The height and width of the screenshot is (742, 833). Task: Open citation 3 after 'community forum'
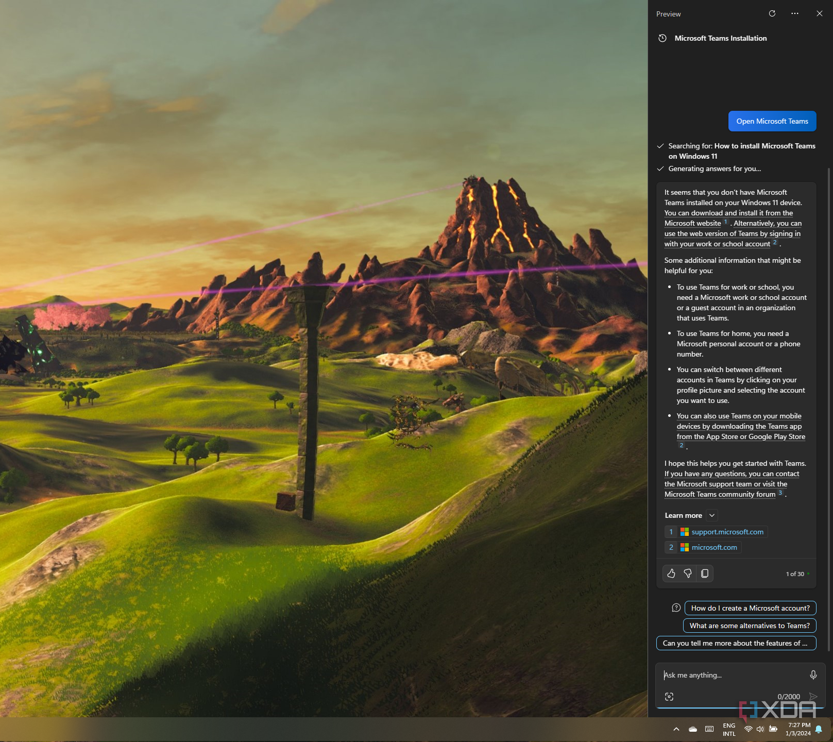coord(780,493)
